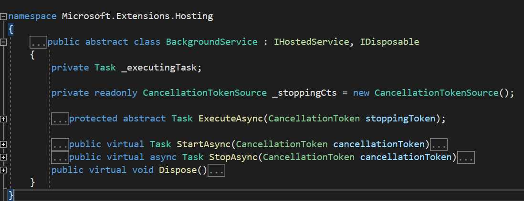Expand the StopAsync method region
The width and height of the screenshot is (524, 201).
tap(3, 157)
